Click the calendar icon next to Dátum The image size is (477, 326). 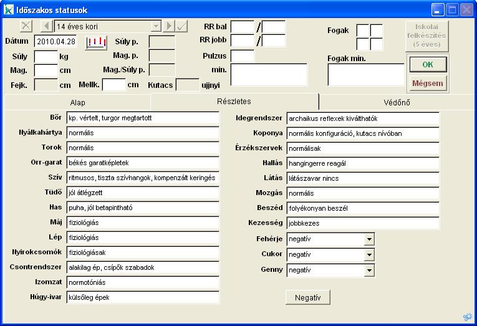click(97, 42)
